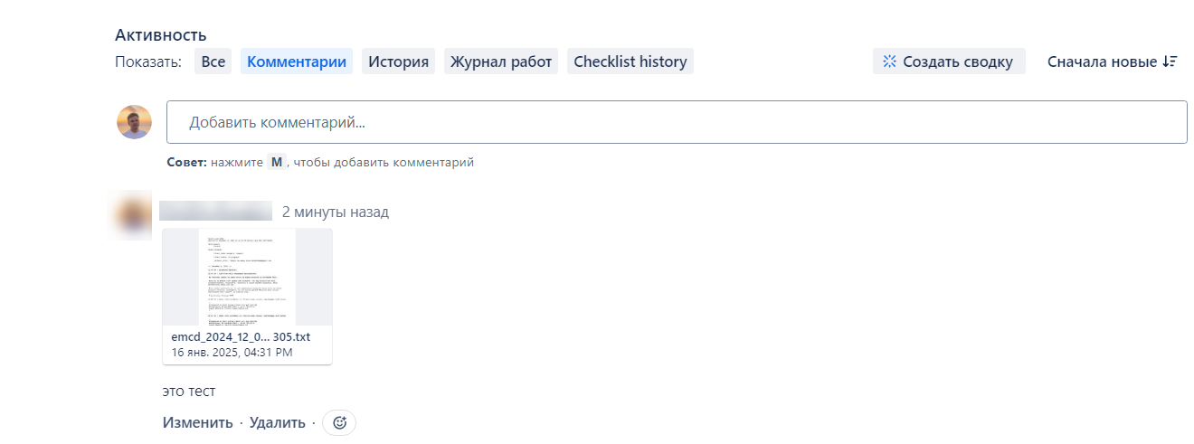Screen dimensions: 1194x444
Task: Switch to the История tab
Action: tap(399, 61)
